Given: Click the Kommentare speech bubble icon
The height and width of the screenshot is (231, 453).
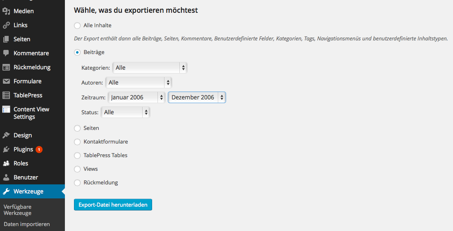Looking at the screenshot, I should [6, 53].
